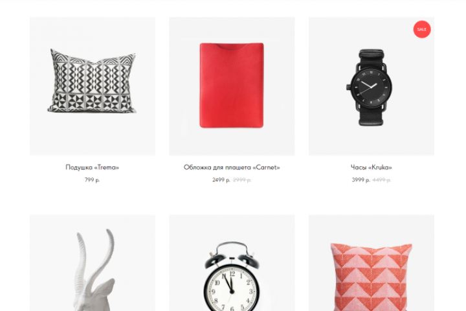
Task: Click the gray background of Trema pillow card
Action: 92,137
